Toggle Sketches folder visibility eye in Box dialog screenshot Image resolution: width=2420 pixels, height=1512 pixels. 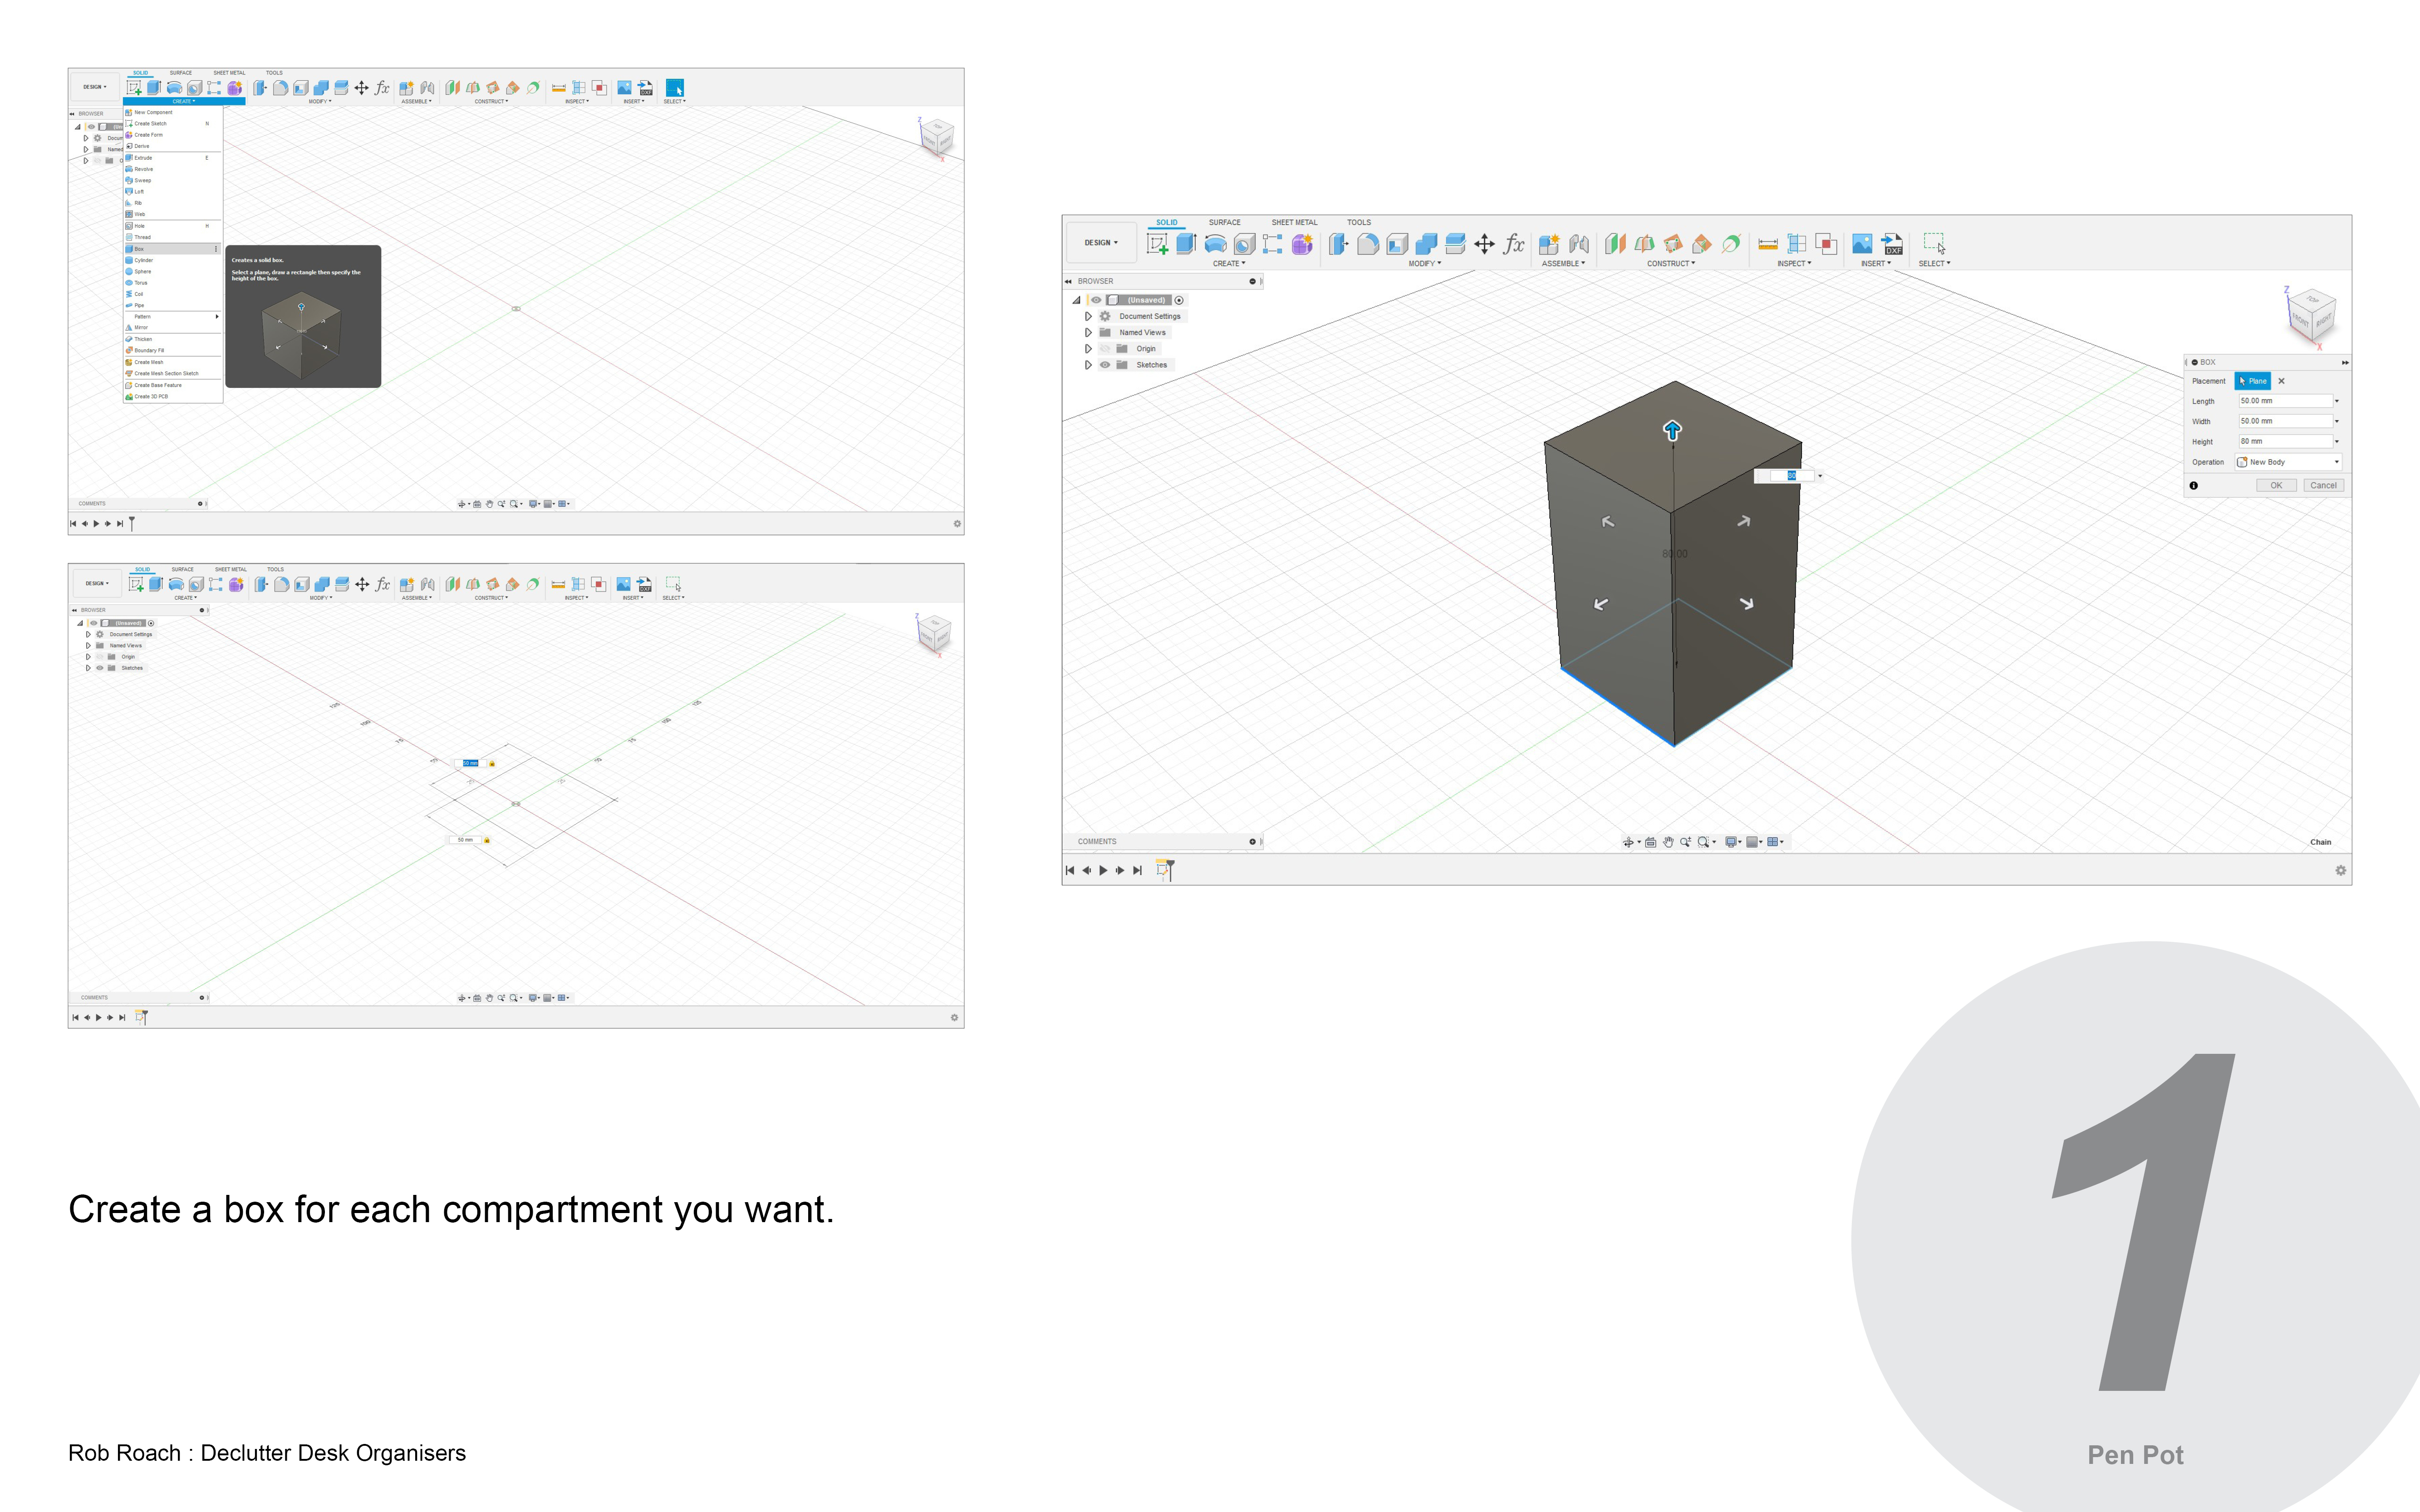coord(1105,365)
